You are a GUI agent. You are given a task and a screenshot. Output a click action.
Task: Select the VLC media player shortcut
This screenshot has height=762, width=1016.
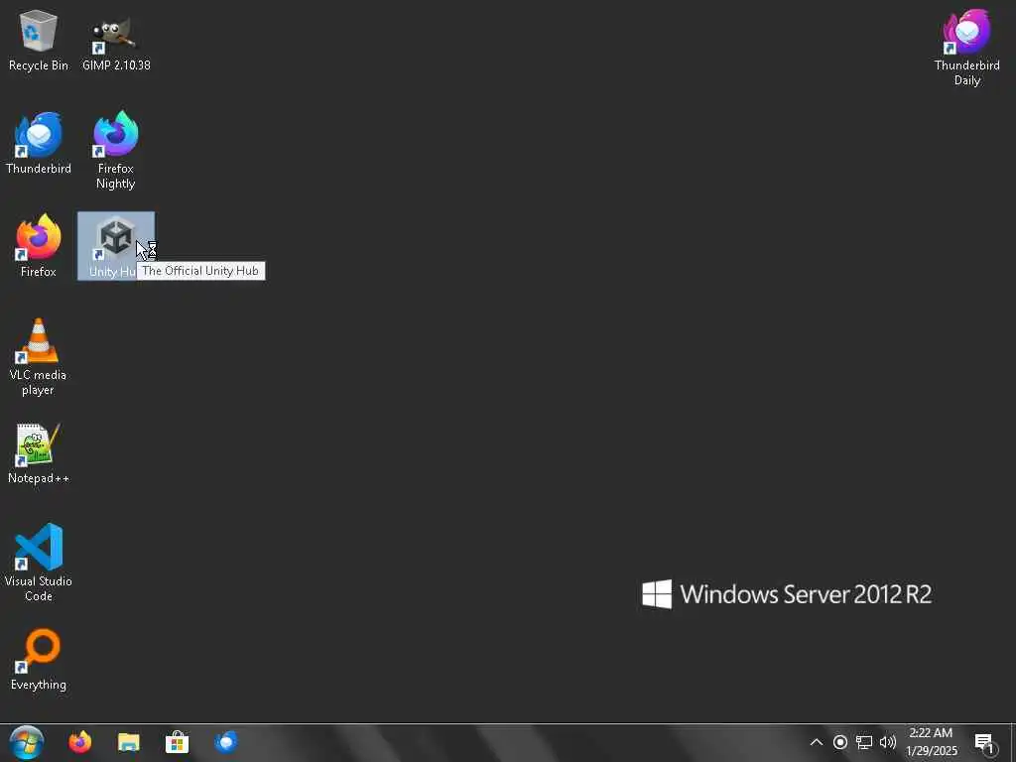(39, 357)
